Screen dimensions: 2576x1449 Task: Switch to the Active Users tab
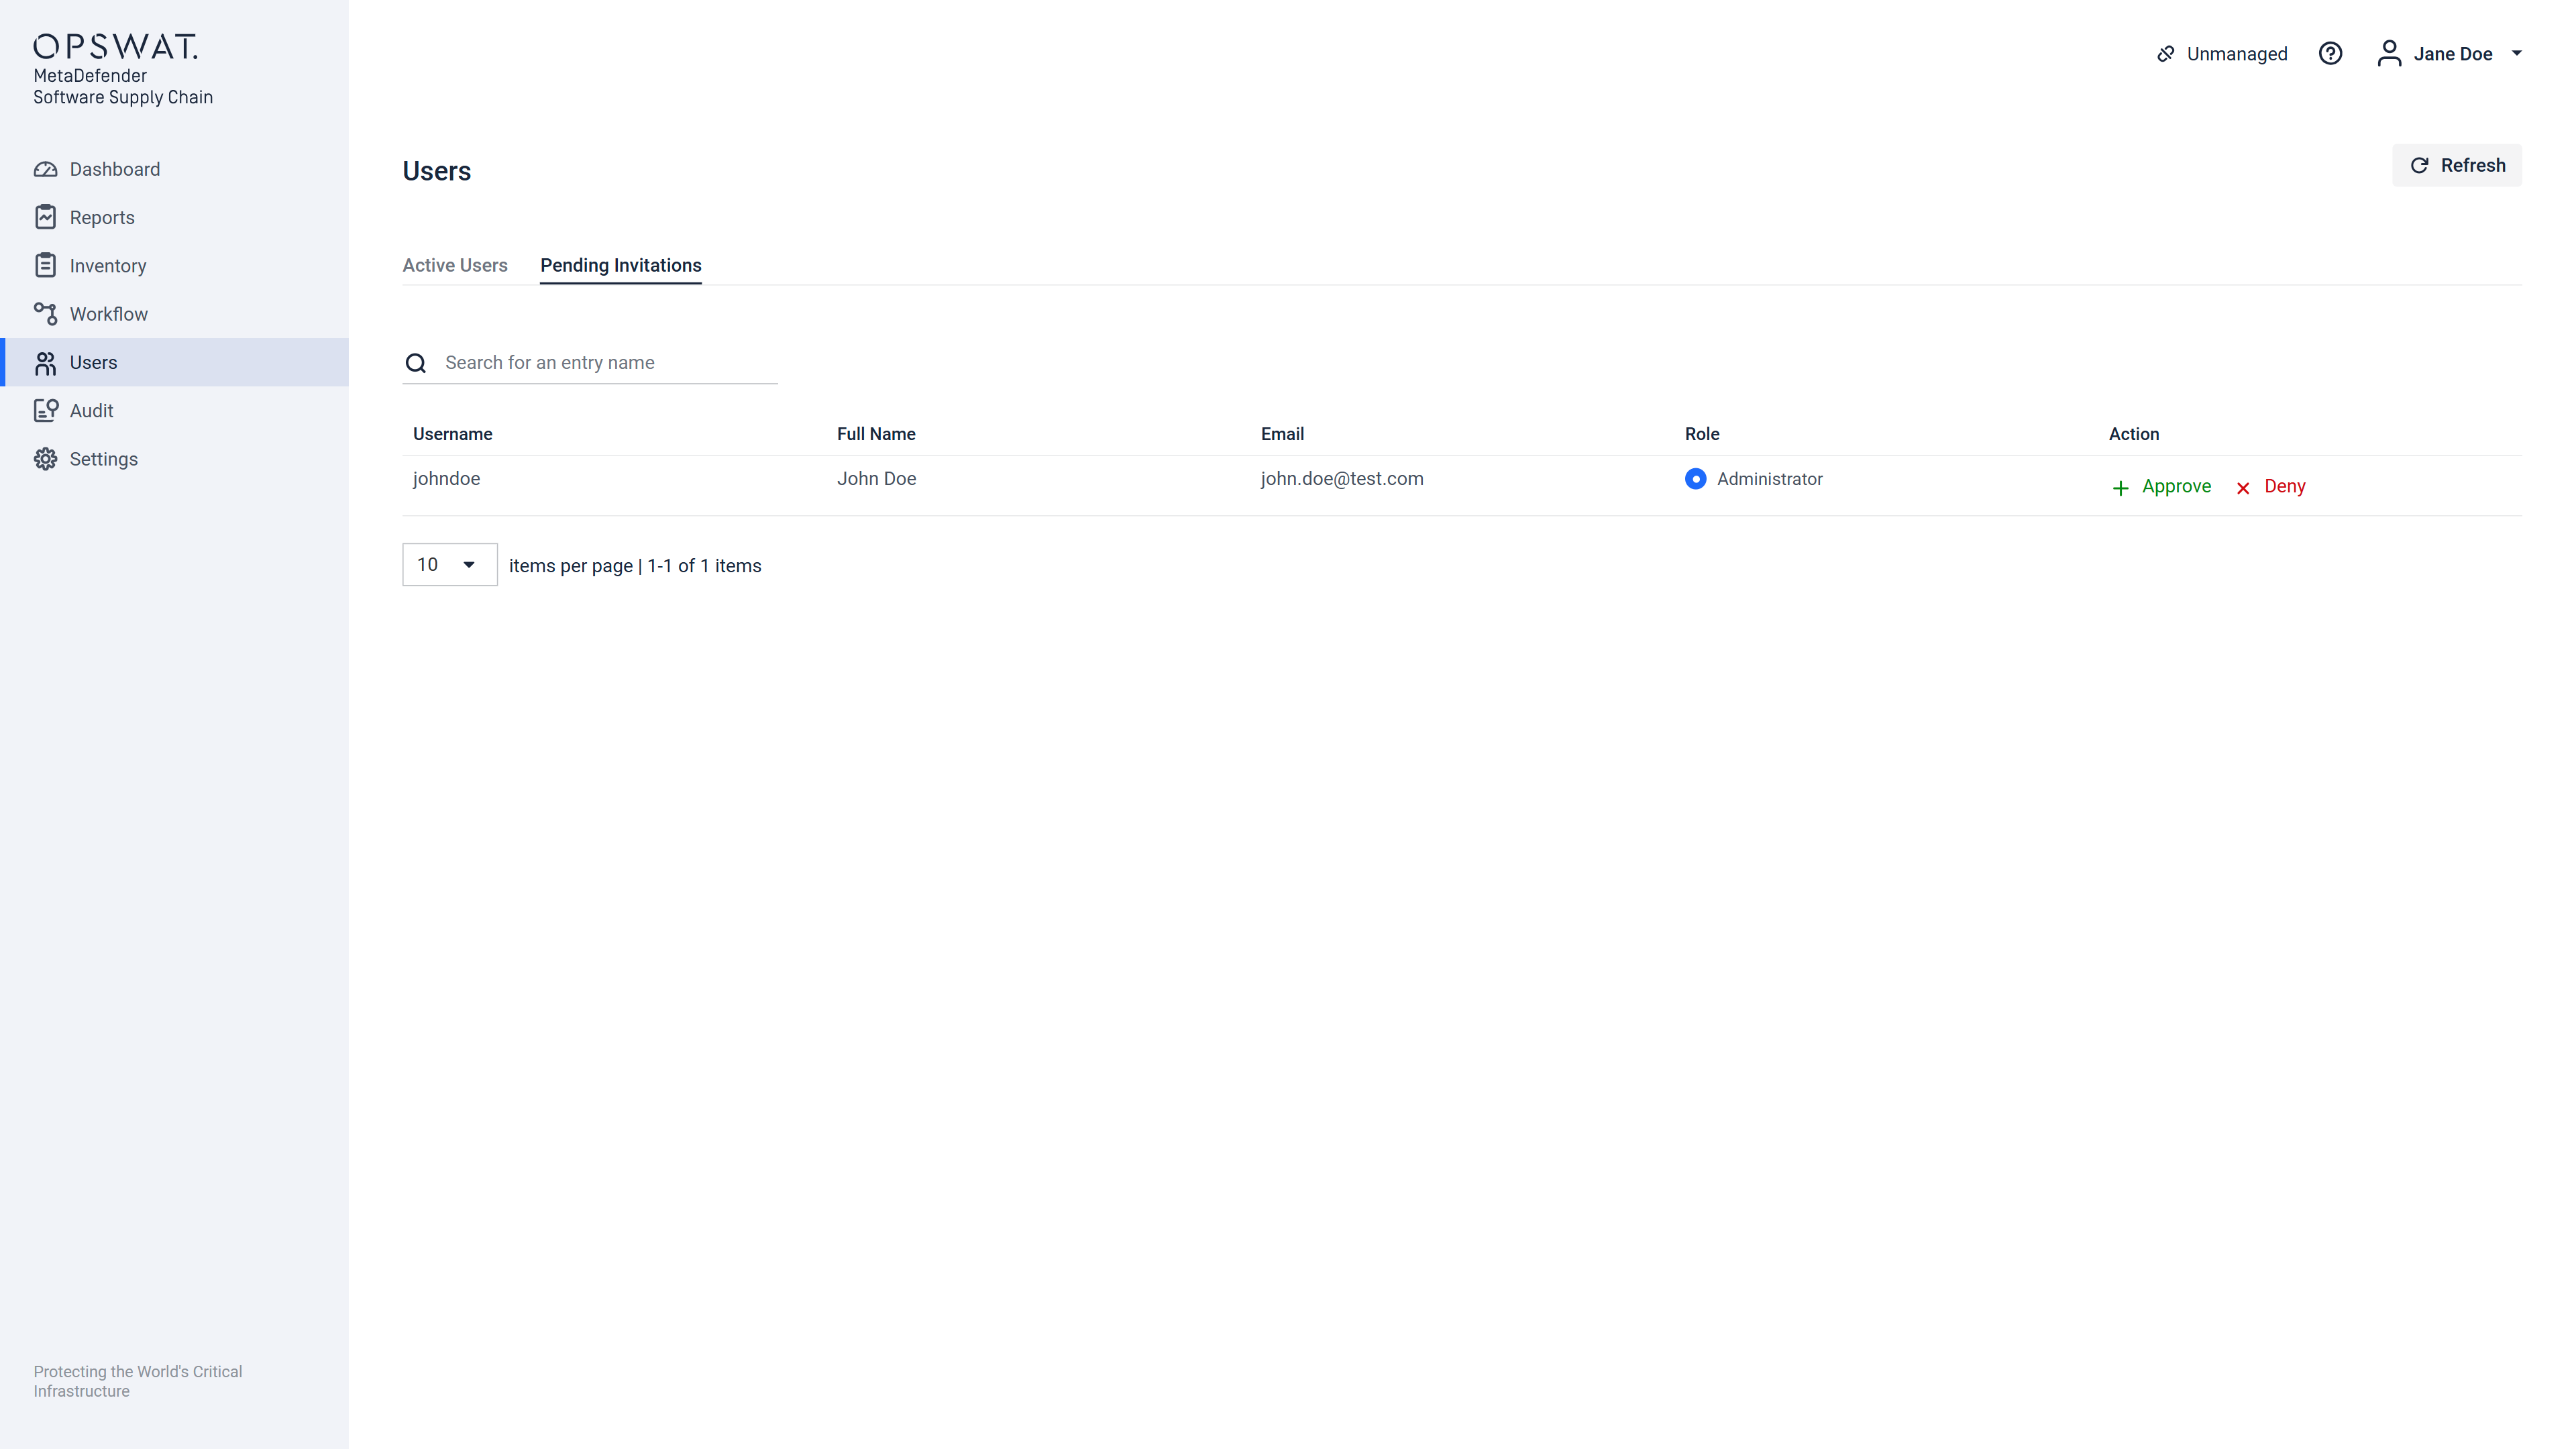455,265
